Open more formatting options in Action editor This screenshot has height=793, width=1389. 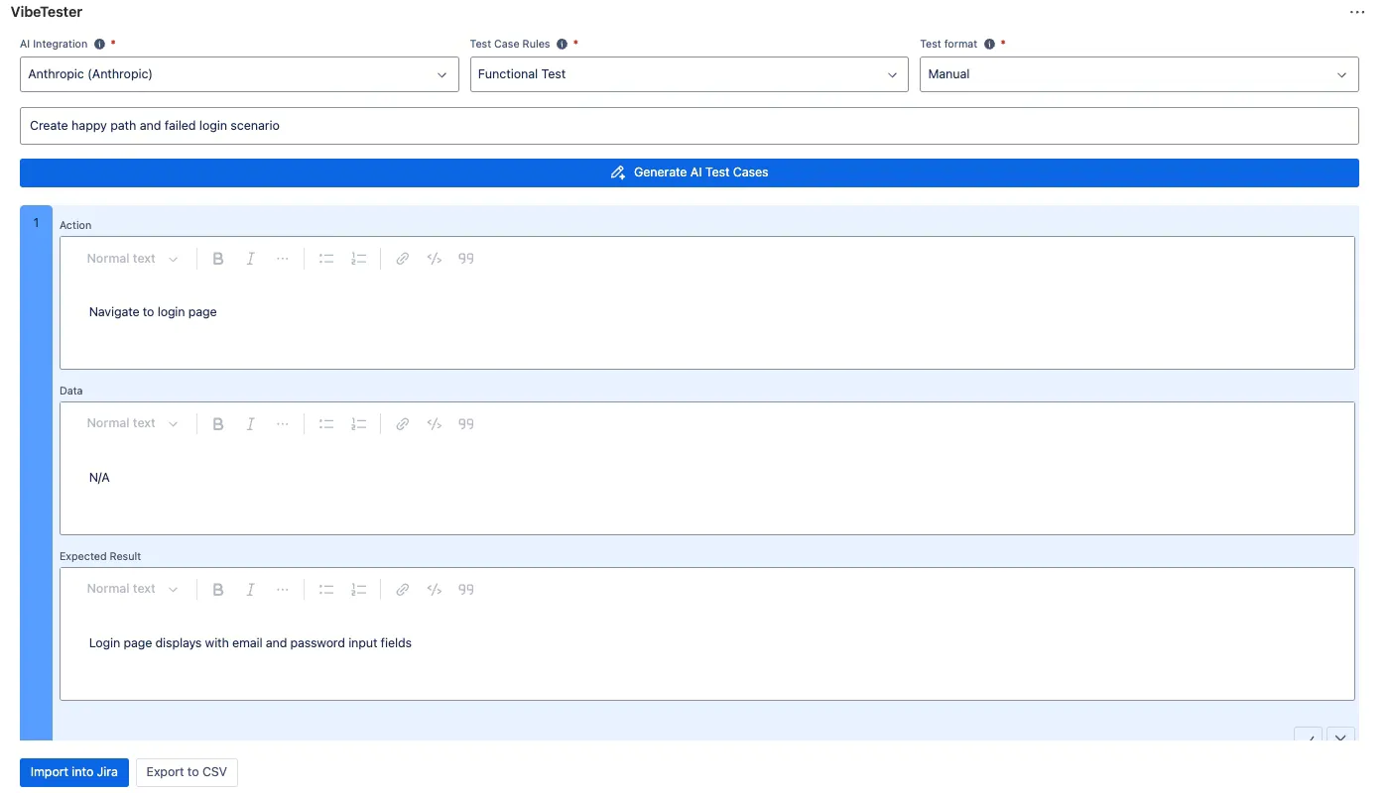coord(283,259)
